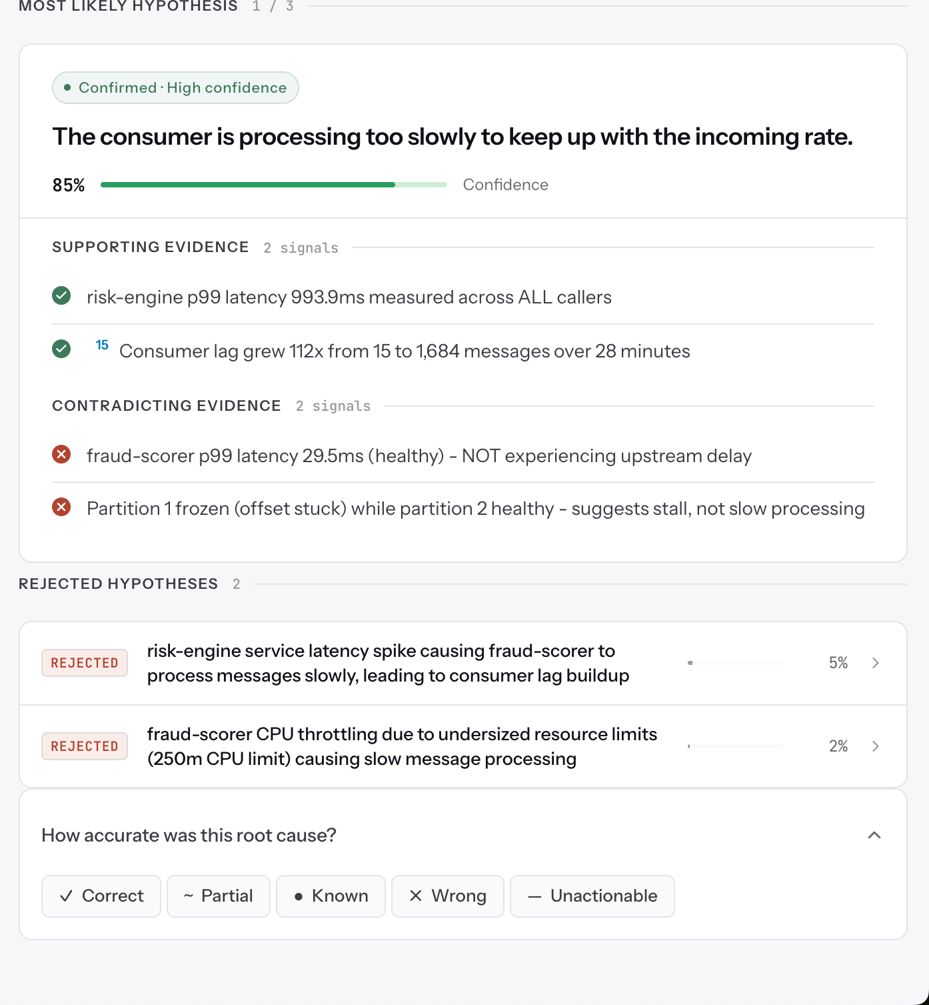
Task: Click the 'REJECTED HYPOTHESES' heading
Action: click(119, 584)
